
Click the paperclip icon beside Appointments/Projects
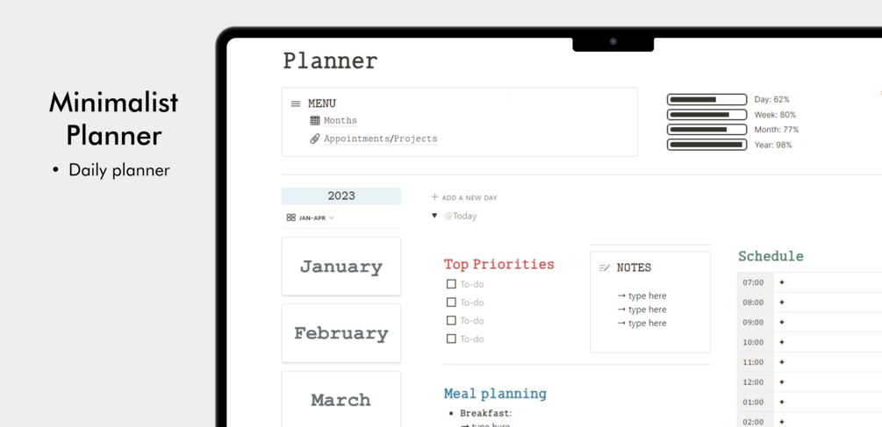(x=315, y=139)
